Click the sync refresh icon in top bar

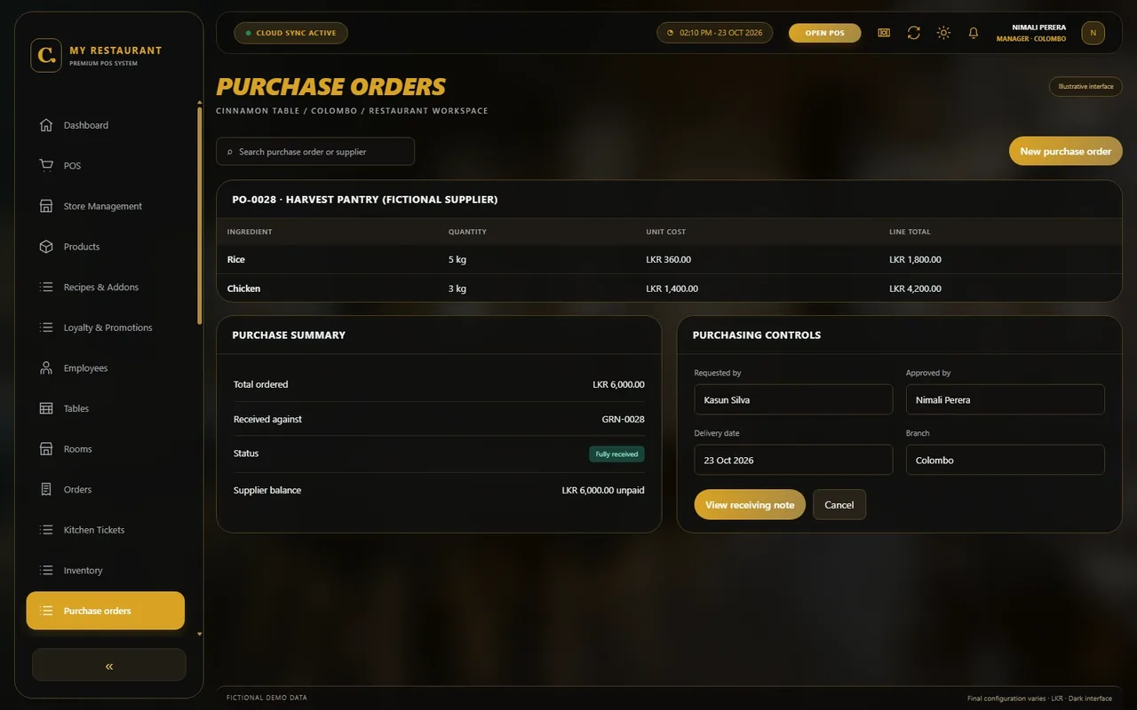(913, 33)
